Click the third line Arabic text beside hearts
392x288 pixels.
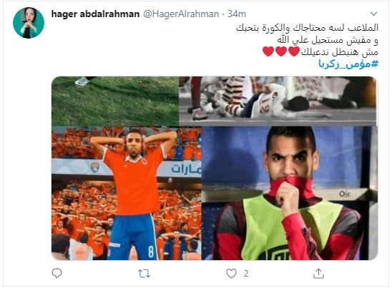pyautogui.click(x=340, y=52)
